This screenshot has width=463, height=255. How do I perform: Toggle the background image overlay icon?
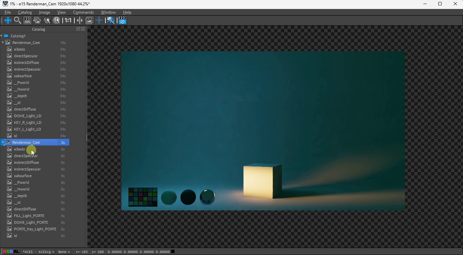89,21
